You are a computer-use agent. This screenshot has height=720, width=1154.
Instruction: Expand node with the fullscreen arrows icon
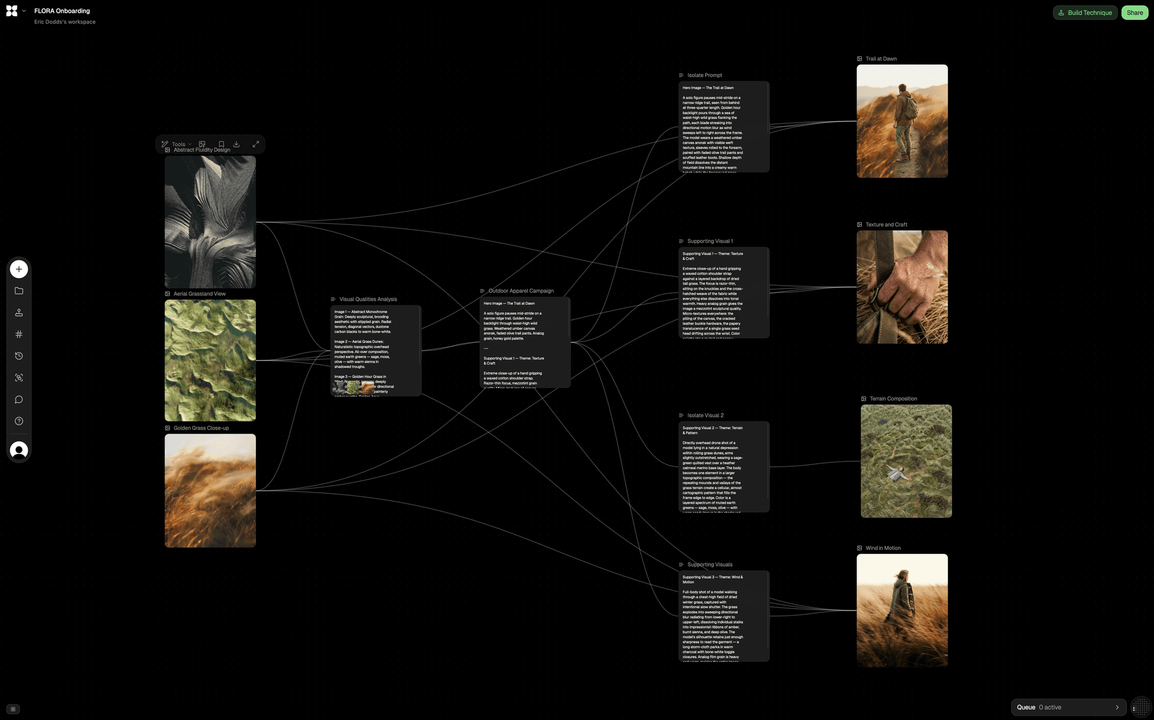tap(255, 144)
